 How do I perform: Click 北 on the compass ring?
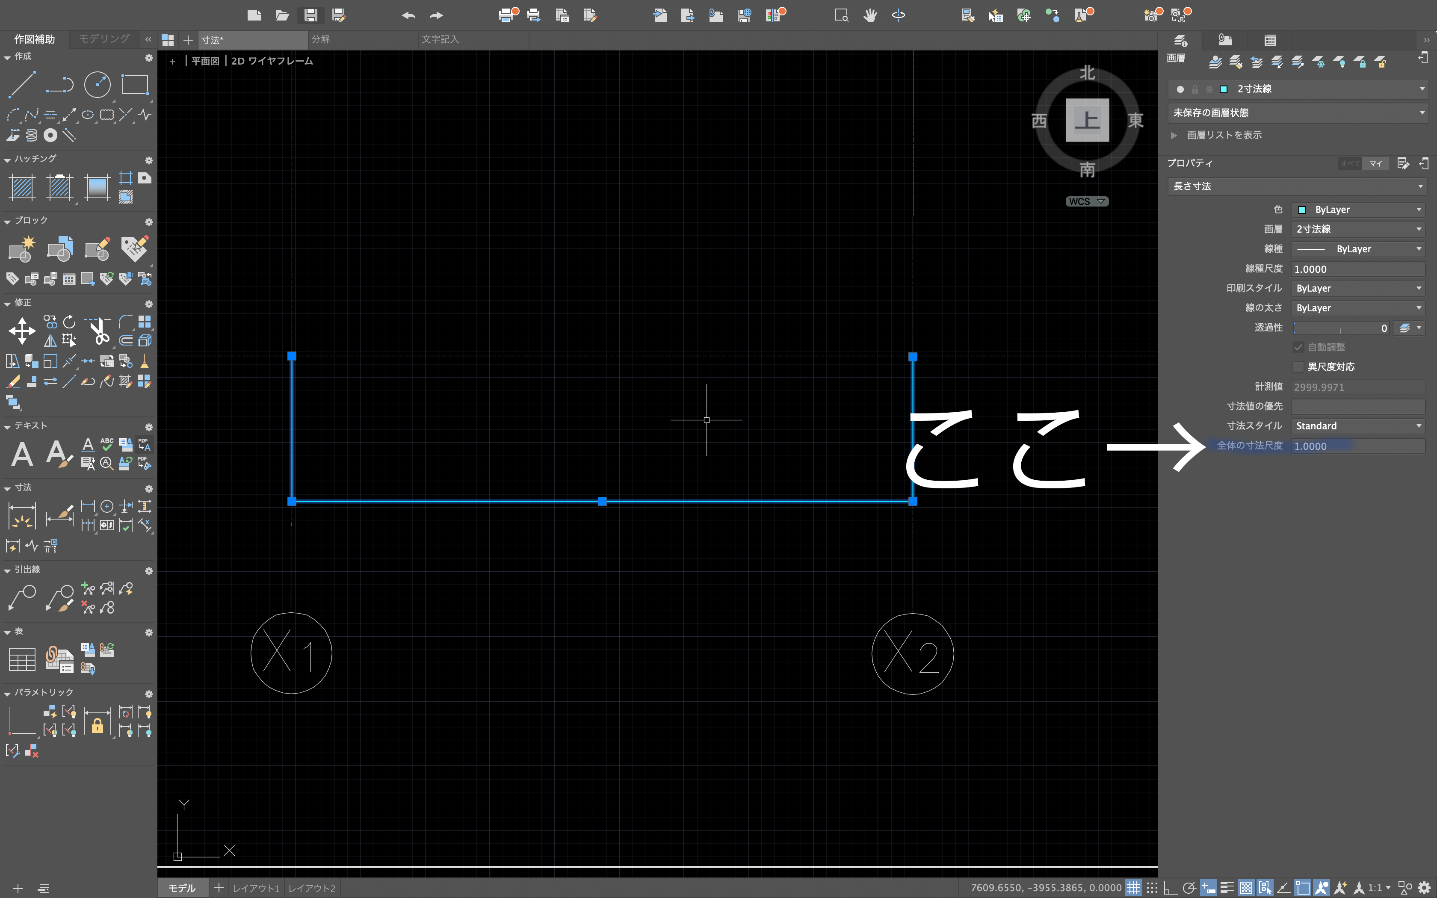[x=1087, y=73]
